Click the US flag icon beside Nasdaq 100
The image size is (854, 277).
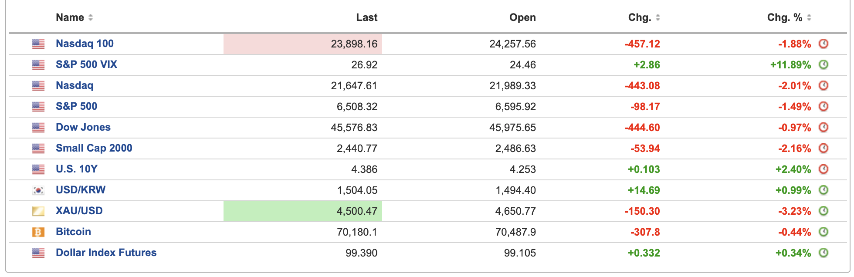click(38, 44)
